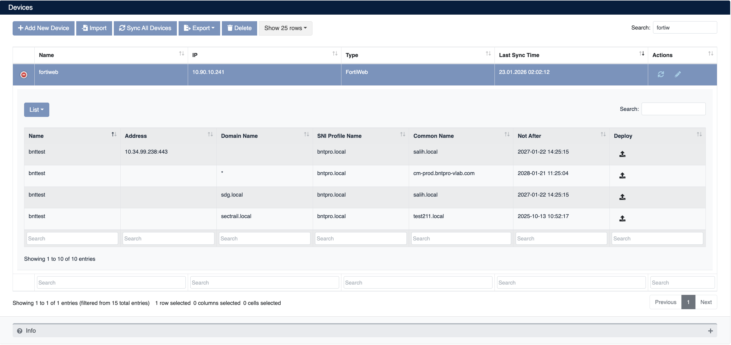The image size is (731, 345).
Task: Sort inner table by Domain Name arrows
Action: click(x=306, y=134)
